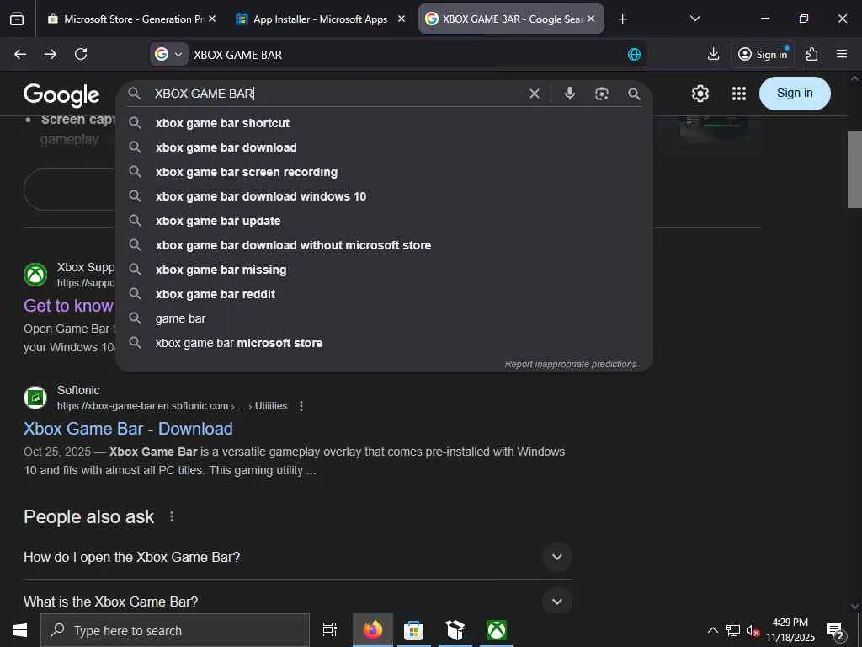Image resolution: width=862 pixels, height=647 pixels.
Task: Click the page vertical scrollbar thumb
Action: pyautogui.click(x=854, y=169)
